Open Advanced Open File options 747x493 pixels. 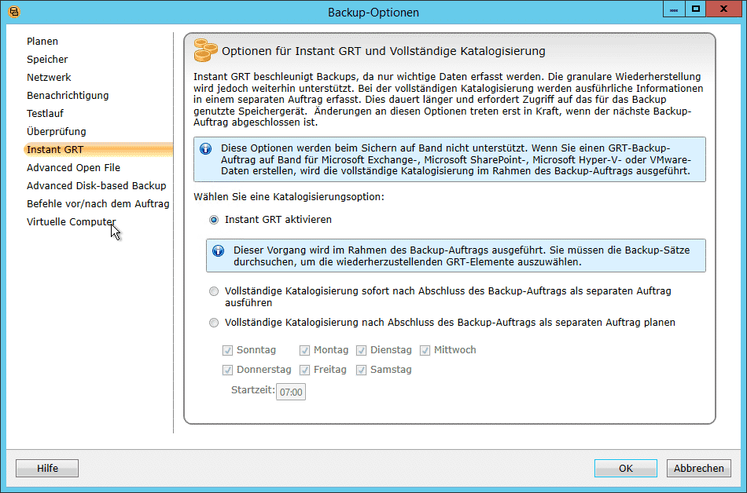[73, 168]
